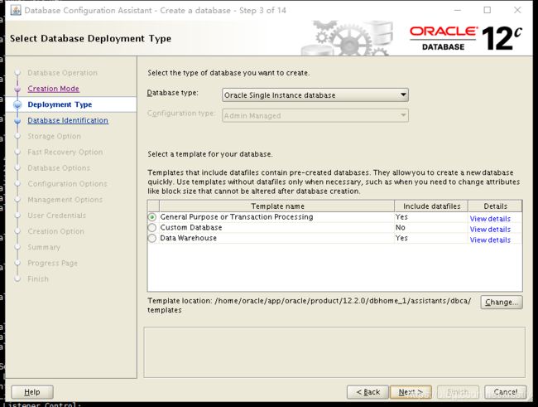The height and width of the screenshot is (407, 538).
Task: Open the Database Identification step
Action: [x=68, y=120]
